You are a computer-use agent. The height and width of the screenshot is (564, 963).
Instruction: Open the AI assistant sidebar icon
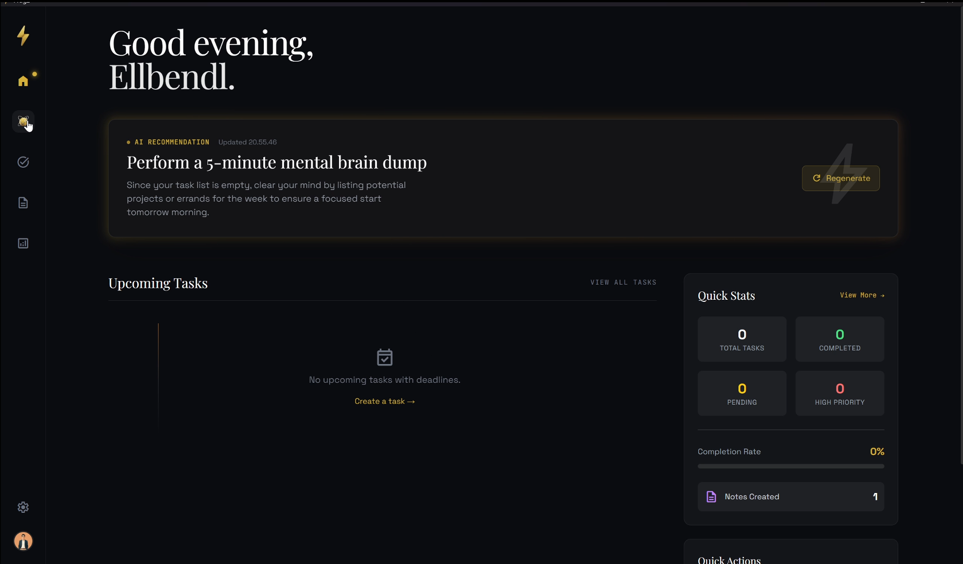(23, 122)
